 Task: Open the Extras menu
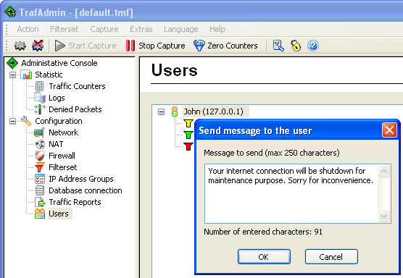point(141,29)
